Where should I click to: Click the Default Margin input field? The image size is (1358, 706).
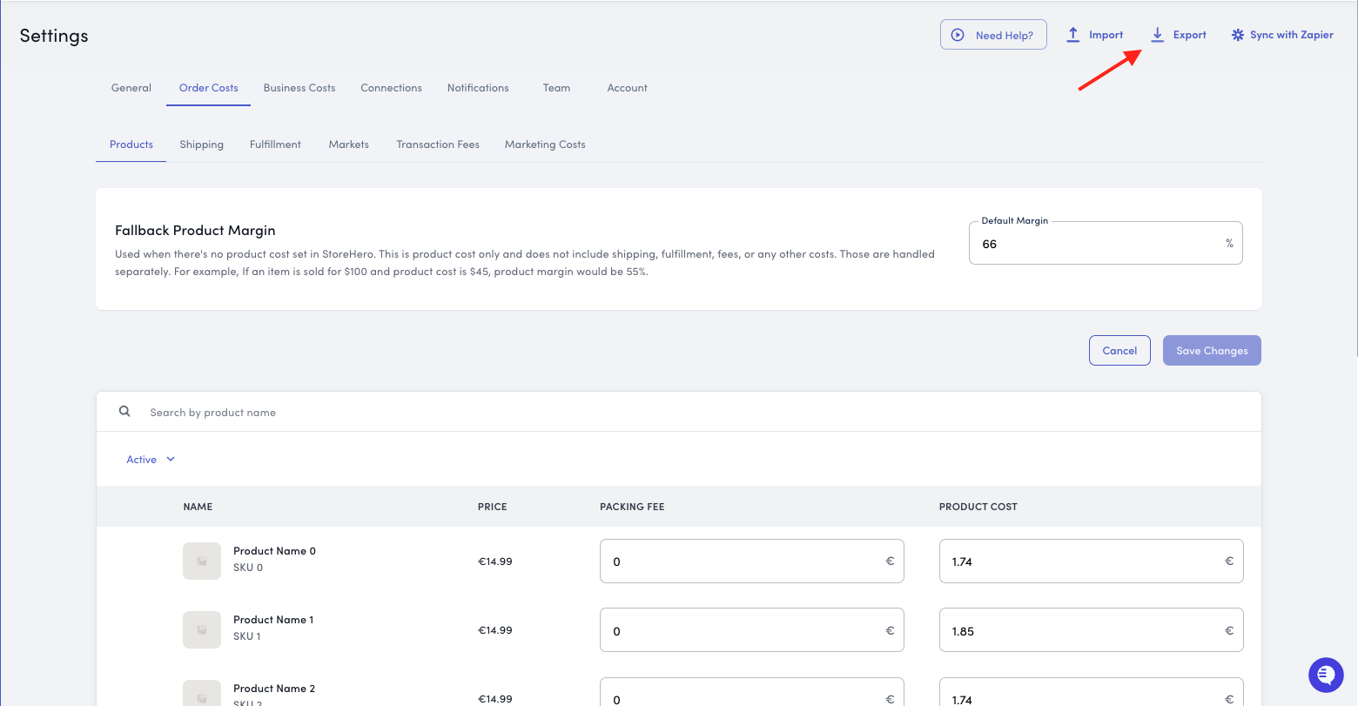tap(1097, 244)
